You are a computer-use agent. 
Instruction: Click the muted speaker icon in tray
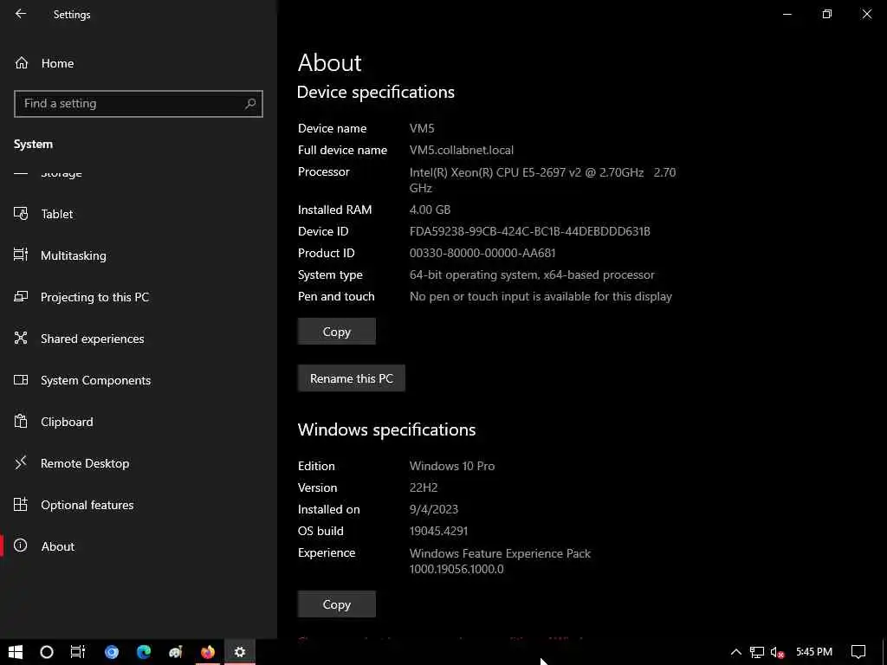[778, 652]
